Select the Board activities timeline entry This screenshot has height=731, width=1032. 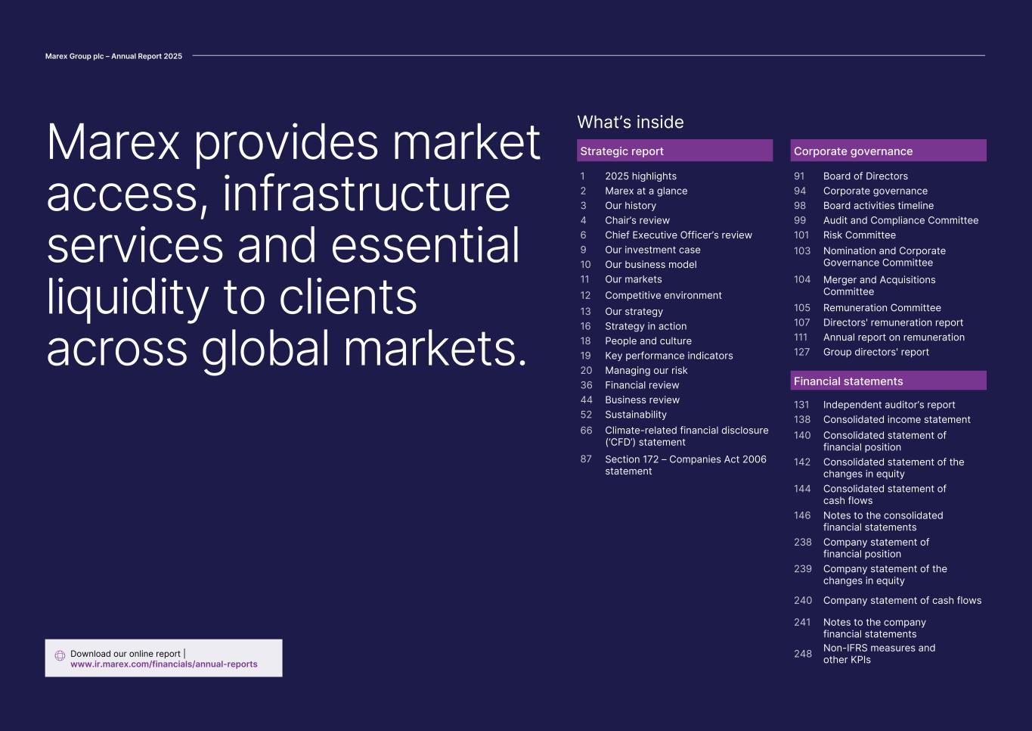(878, 206)
